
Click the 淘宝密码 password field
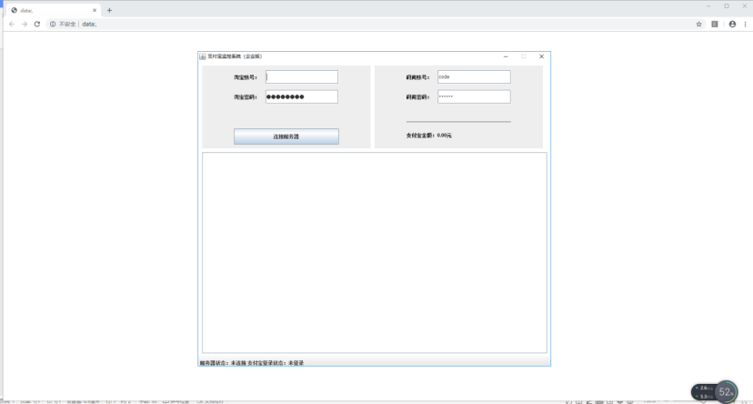click(302, 96)
